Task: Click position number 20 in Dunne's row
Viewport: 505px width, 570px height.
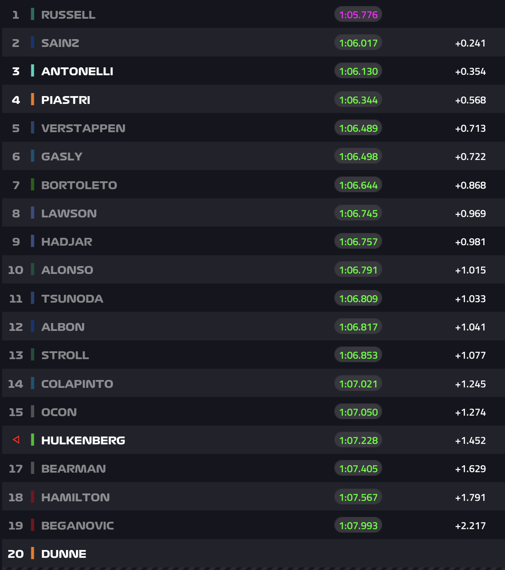Action: [x=16, y=554]
